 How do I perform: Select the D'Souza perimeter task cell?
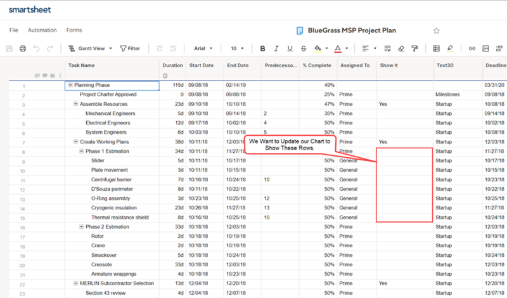[112, 189]
